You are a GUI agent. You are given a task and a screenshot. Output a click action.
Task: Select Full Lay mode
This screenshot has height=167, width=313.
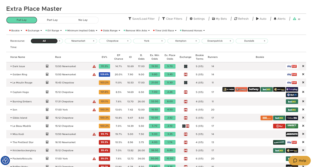(22, 20)
